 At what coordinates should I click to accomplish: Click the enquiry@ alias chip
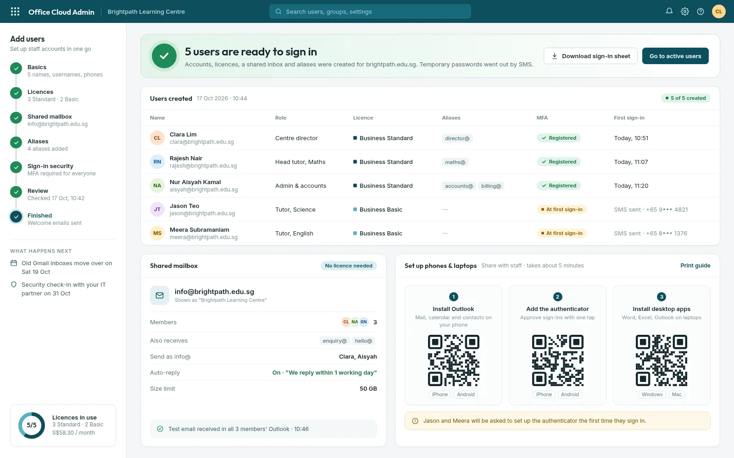pyautogui.click(x=334, y=341)
